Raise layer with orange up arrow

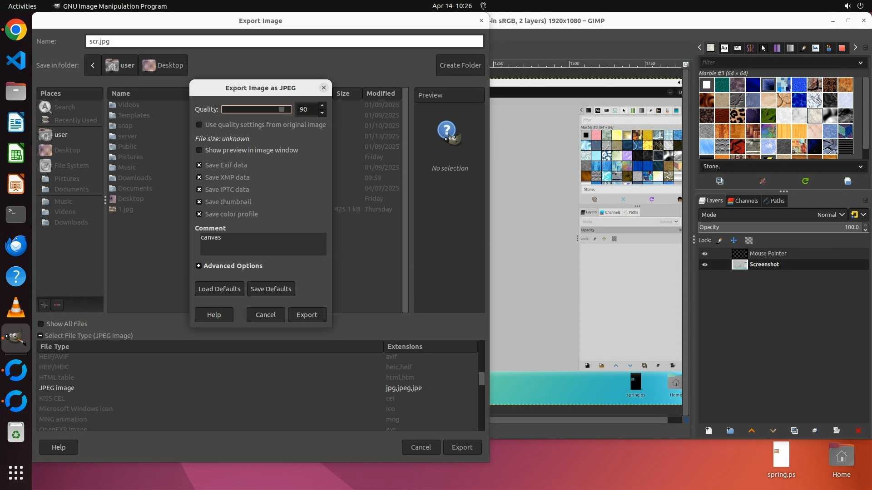(x=751, y=431)
